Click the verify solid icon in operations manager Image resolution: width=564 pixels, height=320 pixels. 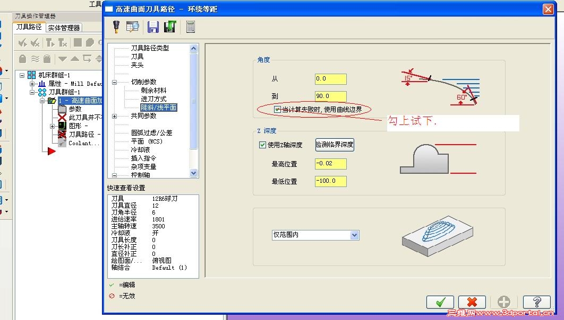(90, 43)
